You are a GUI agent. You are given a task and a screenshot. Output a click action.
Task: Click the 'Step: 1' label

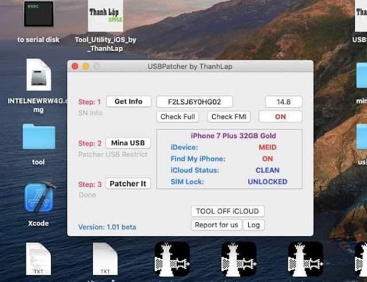tap(89, 102)
